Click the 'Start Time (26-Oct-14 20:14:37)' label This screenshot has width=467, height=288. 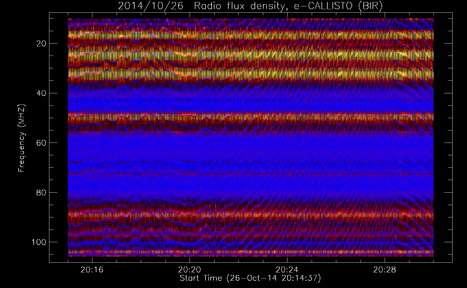pos(250,278)
